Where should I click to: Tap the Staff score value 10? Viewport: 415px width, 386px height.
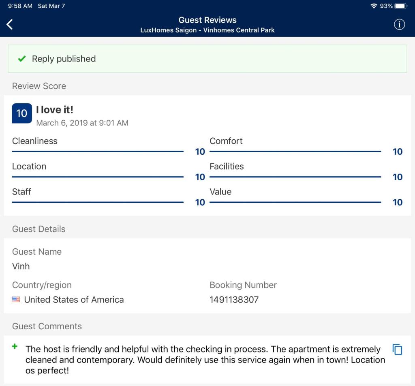point(200,203)
